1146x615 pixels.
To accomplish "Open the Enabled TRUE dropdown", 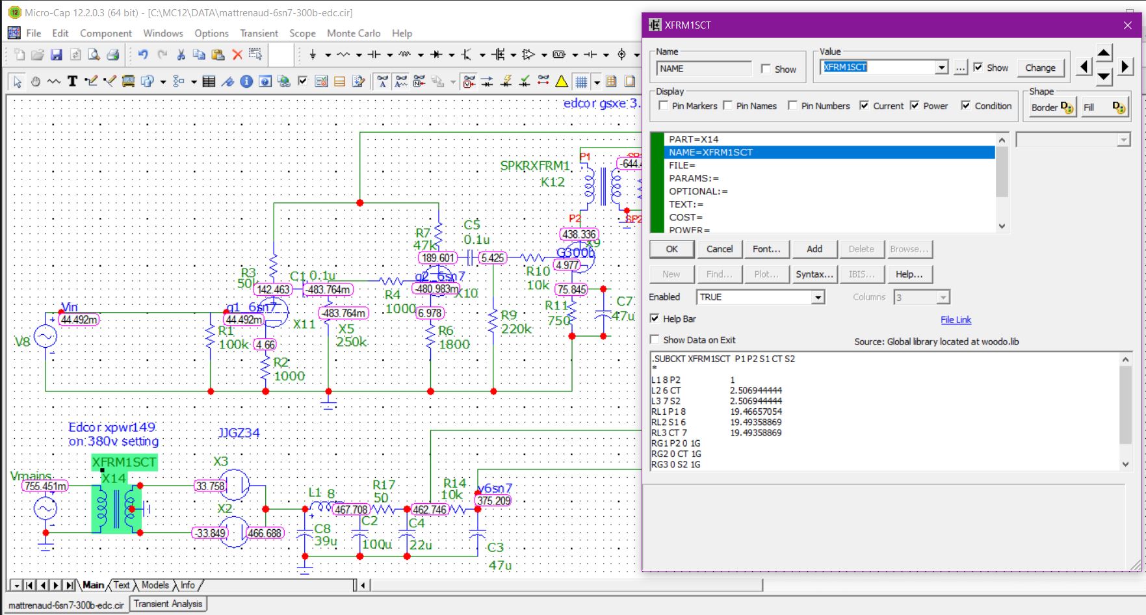I will point(818,297).
